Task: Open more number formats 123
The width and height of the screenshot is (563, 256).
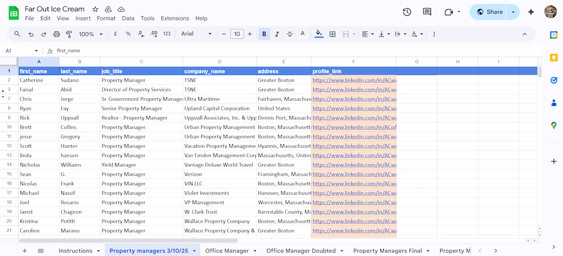Action: pos(167,34)
